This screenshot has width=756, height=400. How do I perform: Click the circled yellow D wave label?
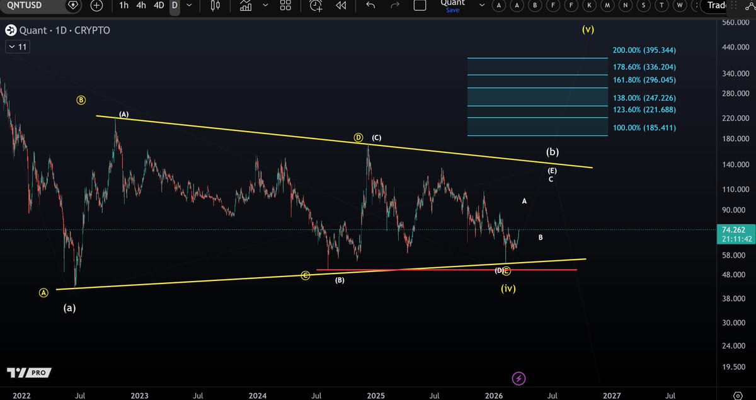[x=358, y=137]
